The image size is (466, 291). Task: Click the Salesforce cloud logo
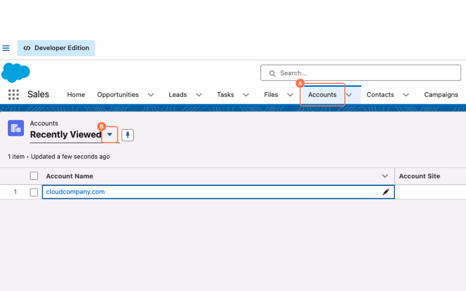[16, 72]
